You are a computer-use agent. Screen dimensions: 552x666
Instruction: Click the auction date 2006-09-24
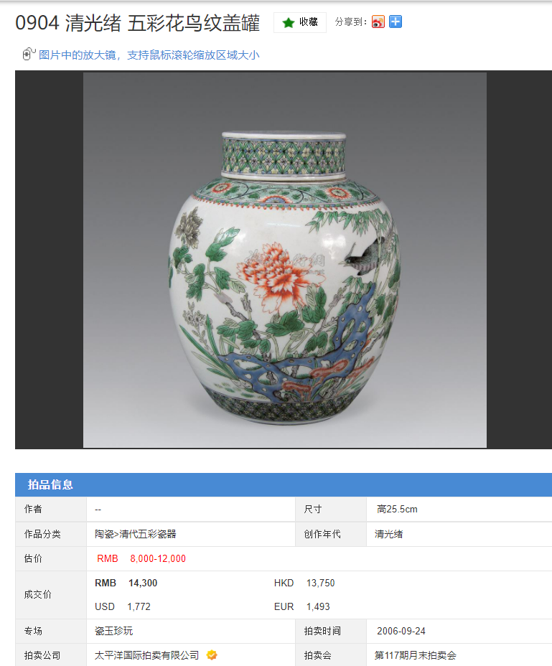[x=401, y=631]
